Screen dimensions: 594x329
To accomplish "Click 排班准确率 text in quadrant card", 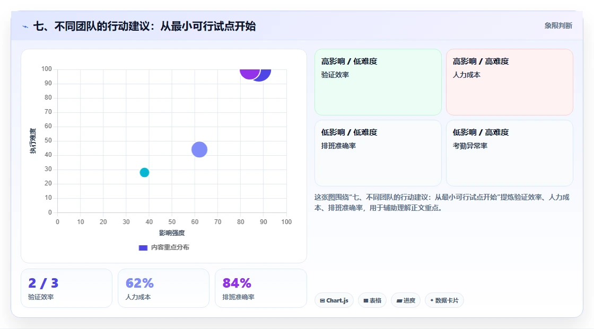I will tap(339, 146).
